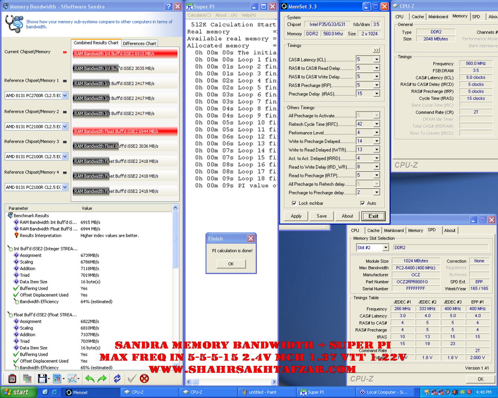Open the Performance Level dropdown in MemSet
This screenshot has width=498, height=398.
376,133
